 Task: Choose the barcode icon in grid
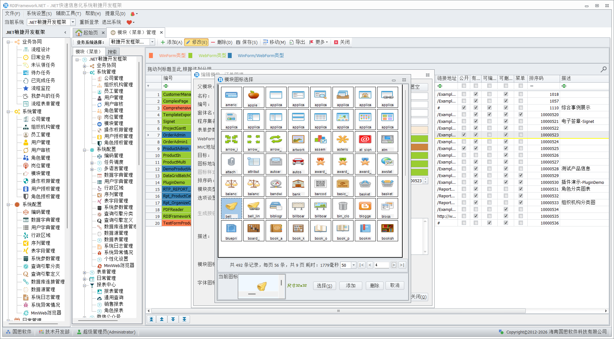320,186
